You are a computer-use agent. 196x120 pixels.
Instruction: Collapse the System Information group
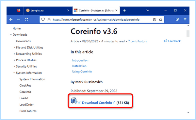pos(14,73)
